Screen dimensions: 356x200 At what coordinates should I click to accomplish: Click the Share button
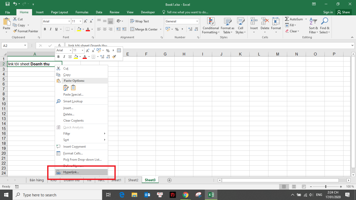(x=343, y=12)
